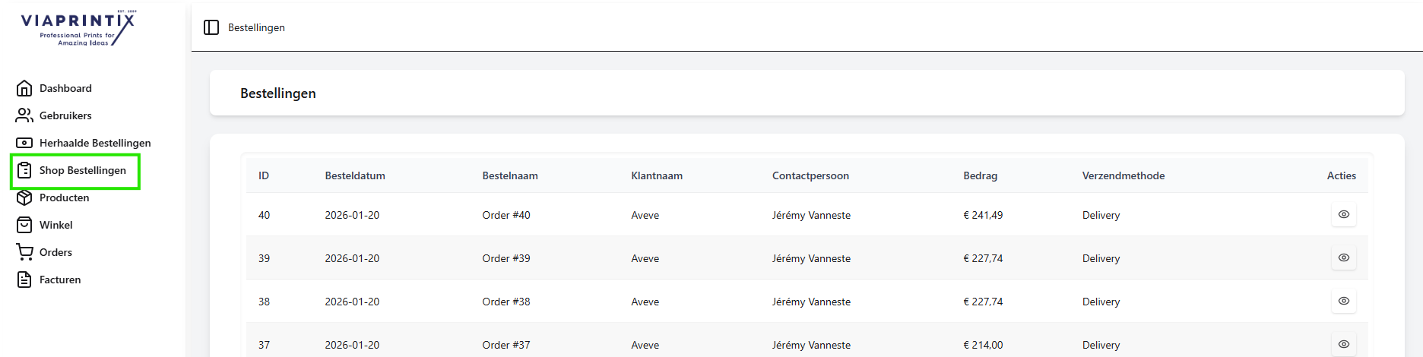Click the Viaprintix logo
1423x357 pixels.
pos(78,29)
